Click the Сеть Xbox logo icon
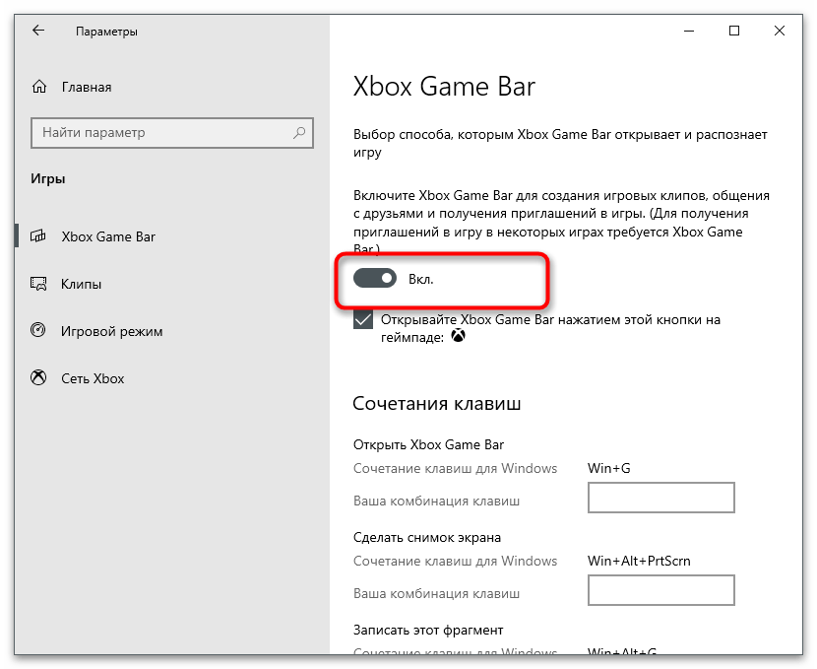The image size is (817, 669). (38, 378)
